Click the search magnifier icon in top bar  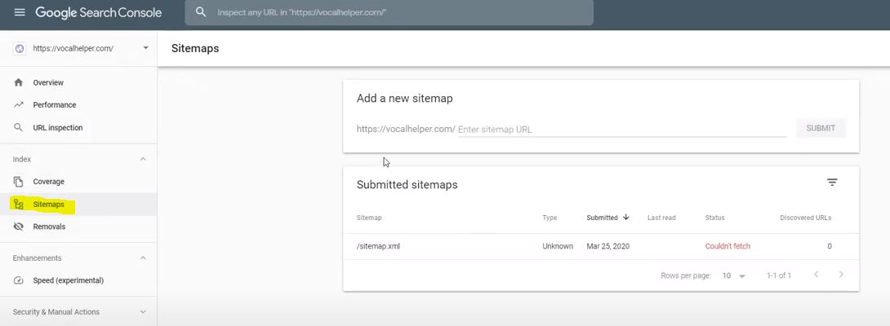coord(200,12)
